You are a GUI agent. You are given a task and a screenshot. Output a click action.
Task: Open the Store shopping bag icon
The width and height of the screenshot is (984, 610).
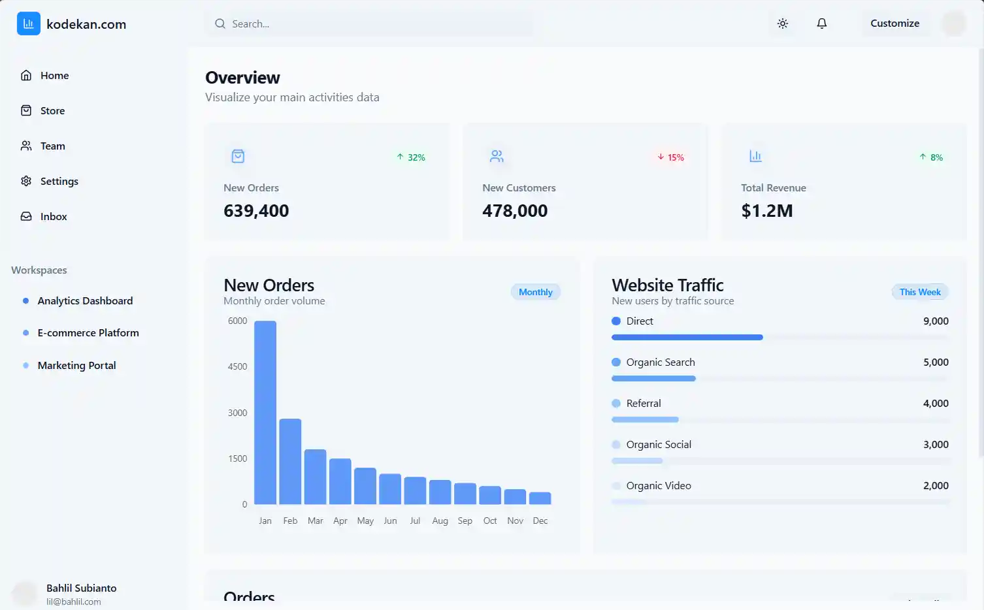[26, 110]
